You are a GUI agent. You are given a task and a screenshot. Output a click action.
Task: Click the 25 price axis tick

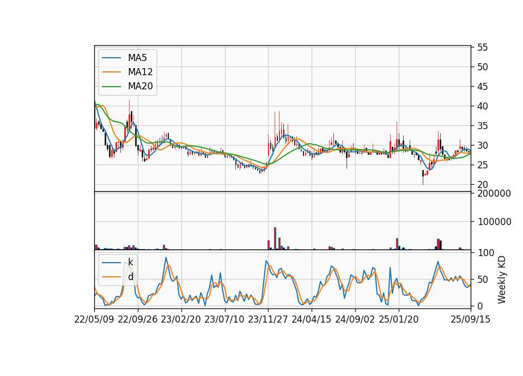point(482,165)
